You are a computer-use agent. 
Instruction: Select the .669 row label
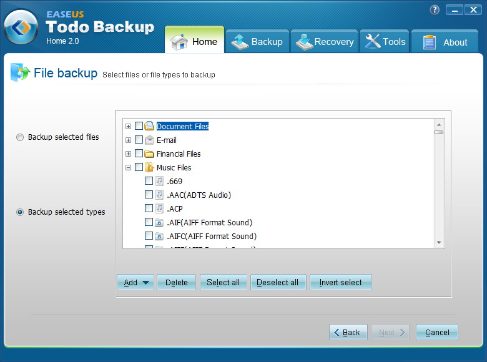point(175,181)
